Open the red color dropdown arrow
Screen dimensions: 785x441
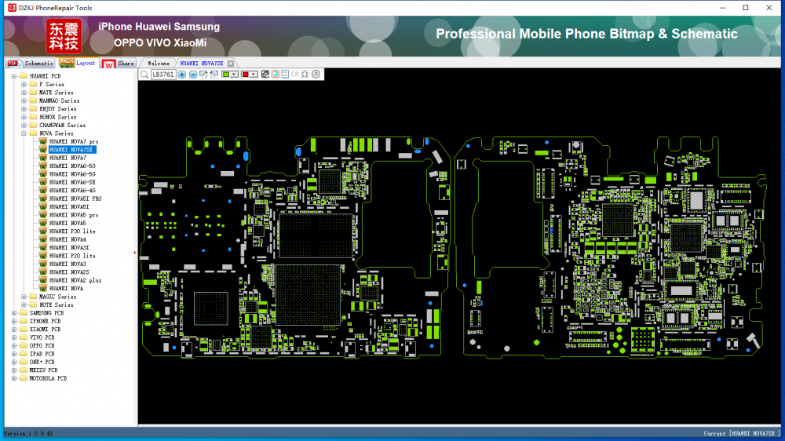[x=254, y=75]
